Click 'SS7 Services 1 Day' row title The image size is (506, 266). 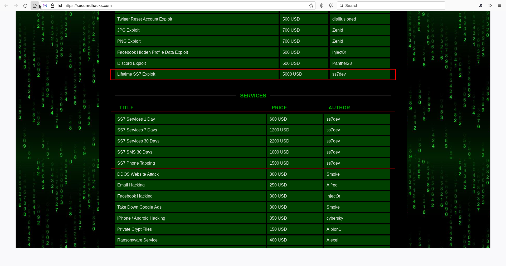coord(190,119)
